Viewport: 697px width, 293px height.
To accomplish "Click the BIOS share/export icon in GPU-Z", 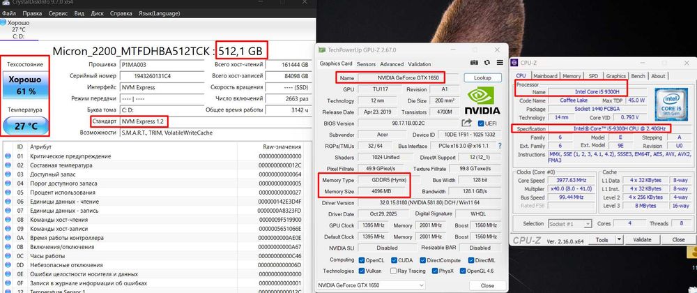I will [x=466, y=123].
